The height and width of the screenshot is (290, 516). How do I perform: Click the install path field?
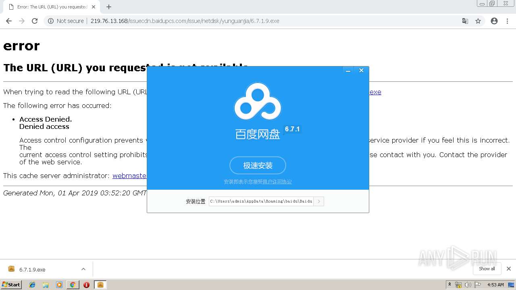pos(261,201)
